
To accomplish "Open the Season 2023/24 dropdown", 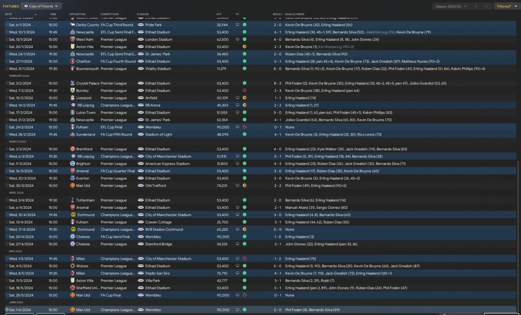I will click(451, 6).
